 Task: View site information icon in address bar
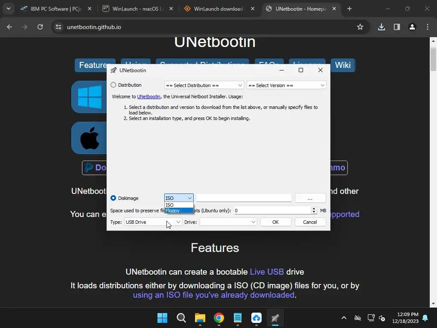[x=58, y=27]
